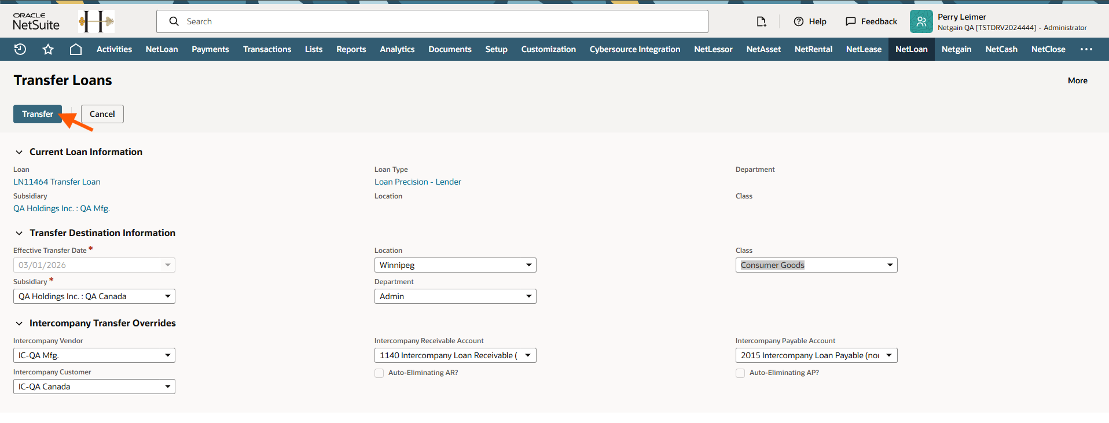
Task: Check the Auto-Eliminating AP? checkbox
Action: (740, 373)
